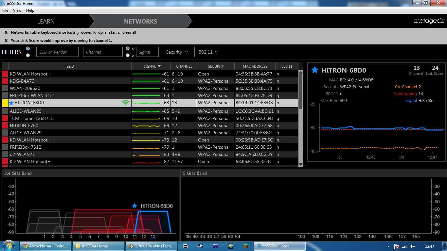Screen dimensions: 447x251
Task: Select the ALICE-WLAN25 network row
Action: 150,111
